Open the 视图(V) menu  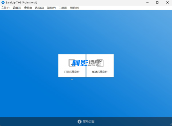coord(51,8)
